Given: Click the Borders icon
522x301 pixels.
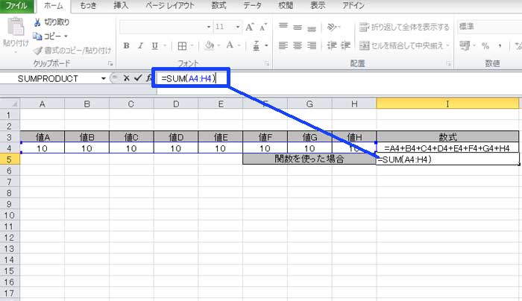Looking at the screenshot, I should pyautogui.click(x=182, y=46).
